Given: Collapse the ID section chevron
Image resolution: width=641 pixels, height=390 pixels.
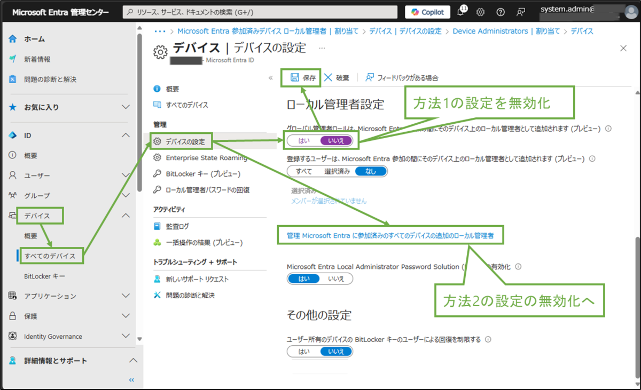Looking at the screenshot, I should tap(126, 136).
